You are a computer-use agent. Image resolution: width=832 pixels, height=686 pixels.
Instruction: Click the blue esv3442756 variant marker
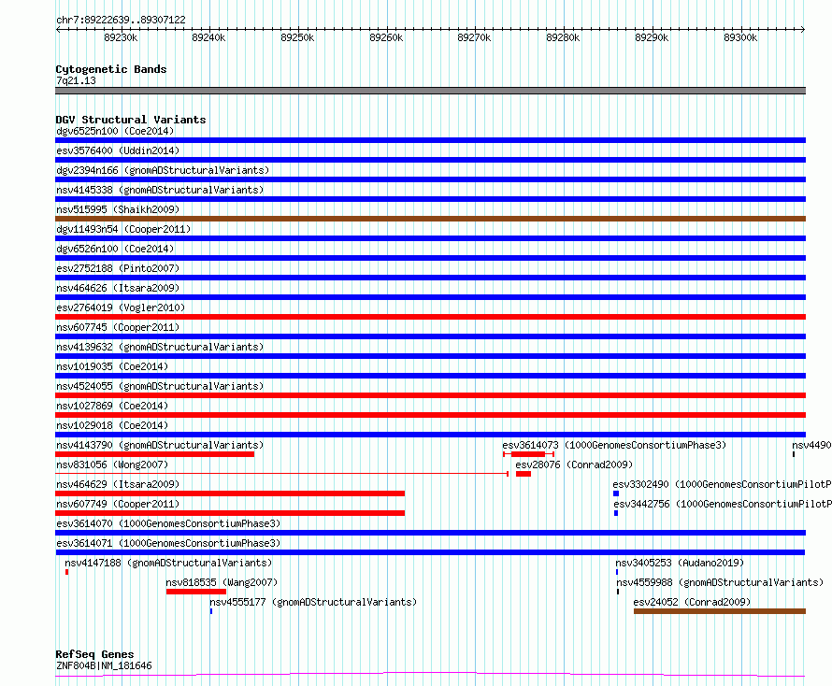point(616,513)
